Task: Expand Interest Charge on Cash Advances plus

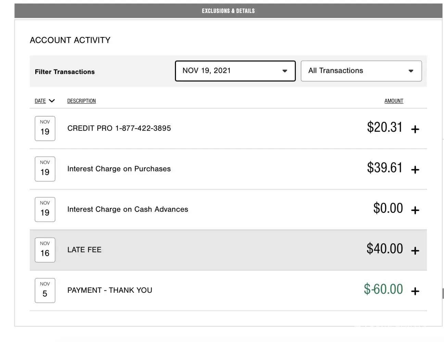Action: (x=415, y=210)
